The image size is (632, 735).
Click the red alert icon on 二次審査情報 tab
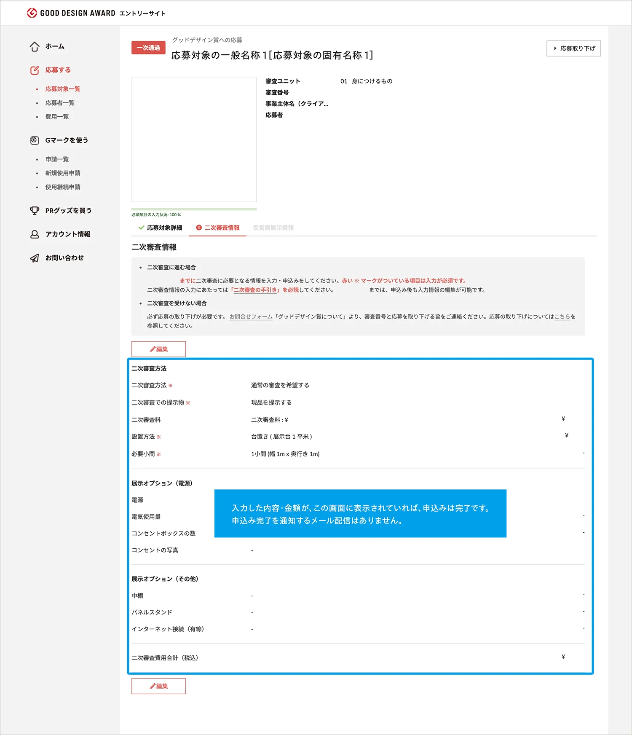(199, 228)
